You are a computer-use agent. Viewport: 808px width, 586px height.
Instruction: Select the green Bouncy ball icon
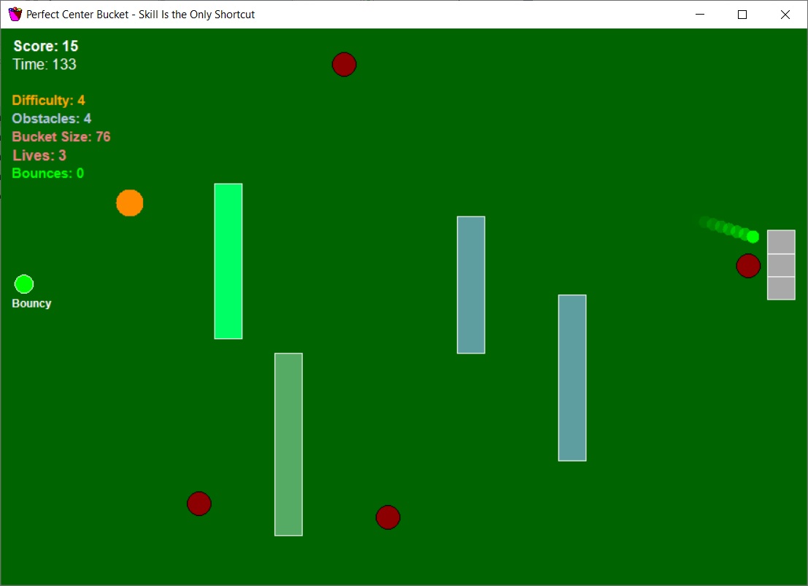24,284
